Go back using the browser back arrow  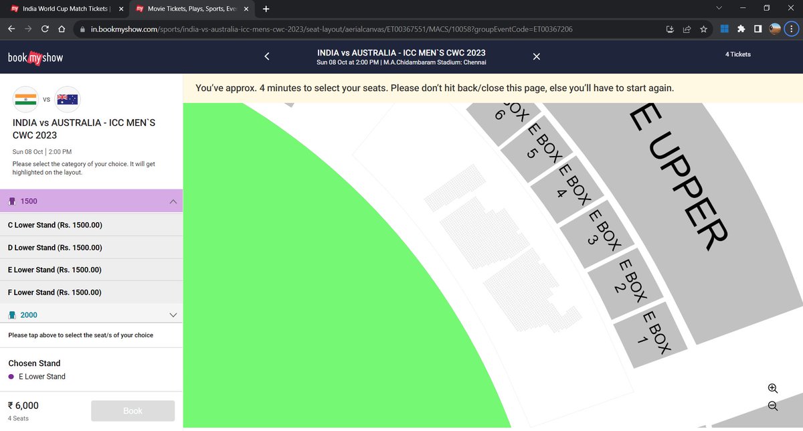pyautogui.click(x=11, y=29)
